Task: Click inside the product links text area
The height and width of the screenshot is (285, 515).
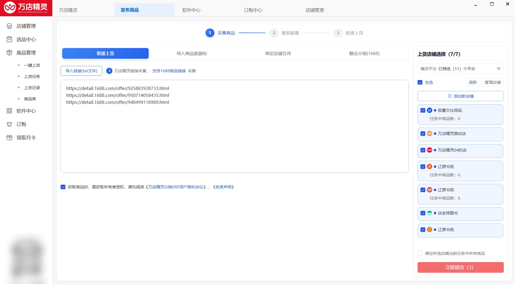Action: [x=234, y=126]
